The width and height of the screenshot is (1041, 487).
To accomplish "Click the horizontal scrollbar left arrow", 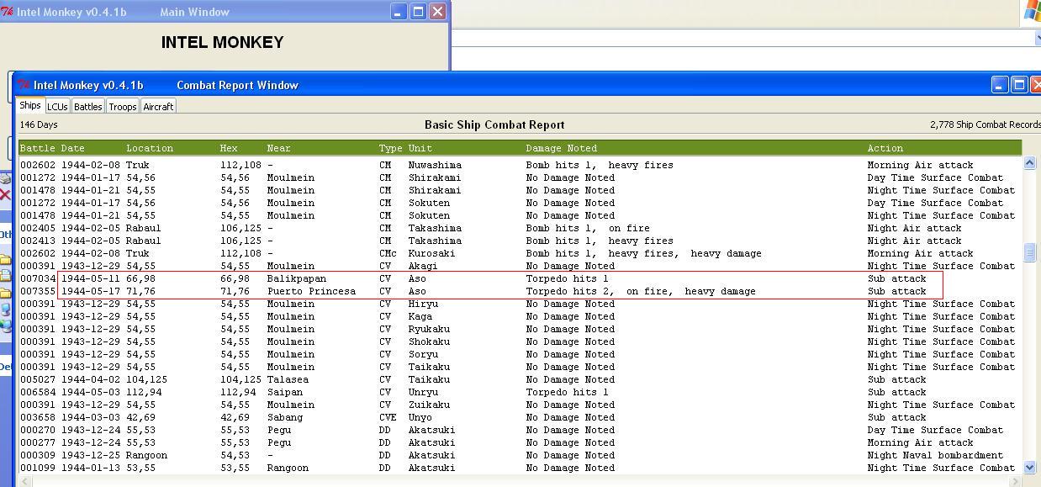I will [x=25, y=481].
